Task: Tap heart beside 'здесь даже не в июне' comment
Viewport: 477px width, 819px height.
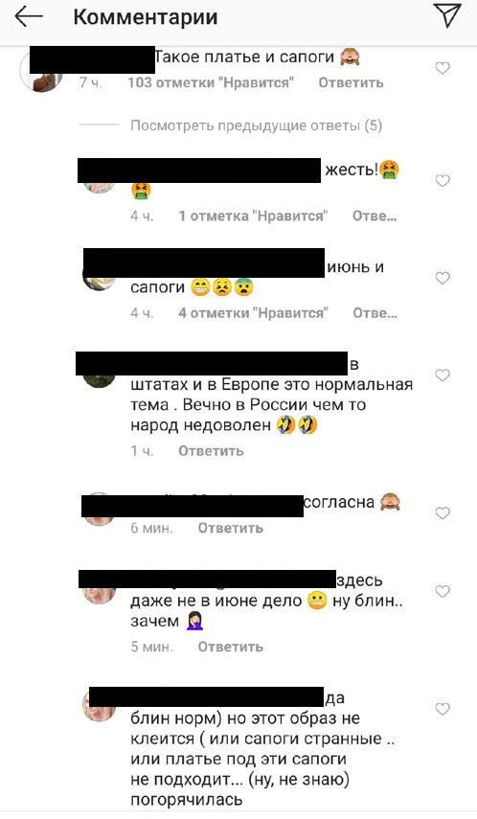Action: (x=443, y=591)
